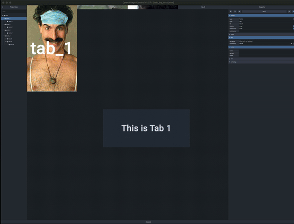Click the linkId property value field
The image size is (294, 224).
pyautogui.click(x=266, y=55)
